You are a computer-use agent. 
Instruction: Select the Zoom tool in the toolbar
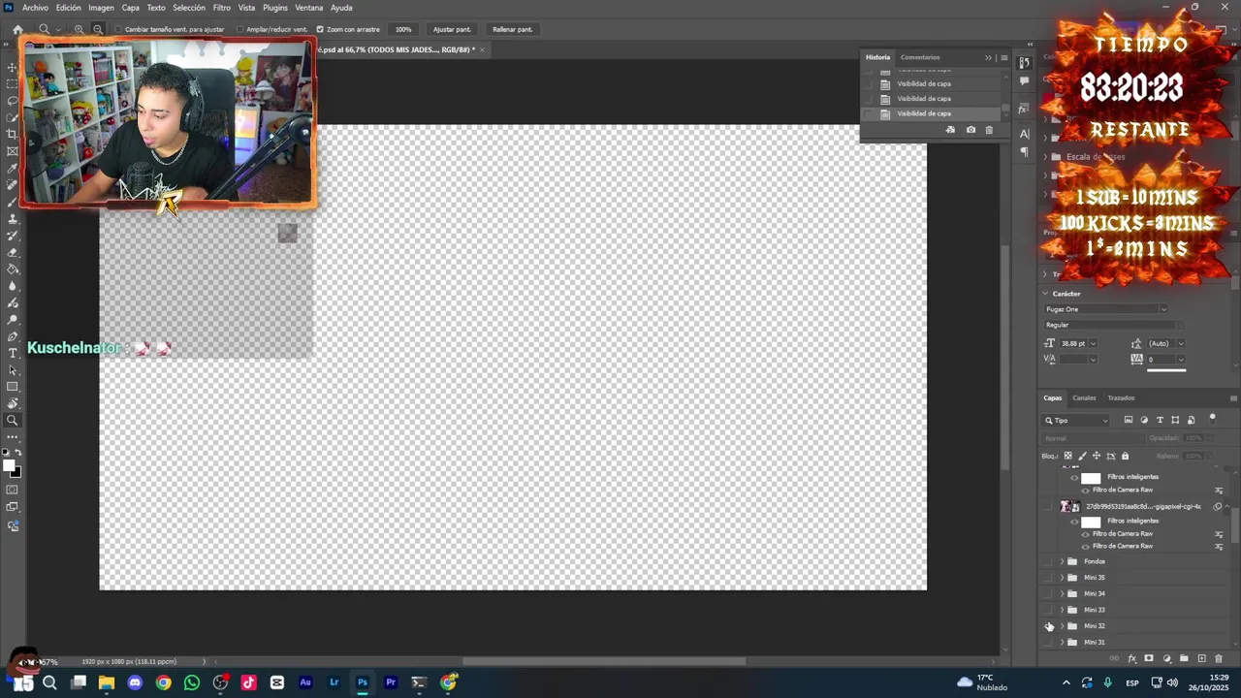pos(13,421)
